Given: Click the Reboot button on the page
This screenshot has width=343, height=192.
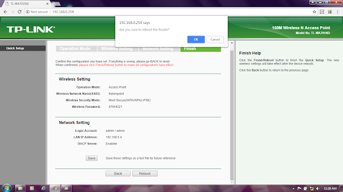Looking at the screenshot, I should click(145, 173).
